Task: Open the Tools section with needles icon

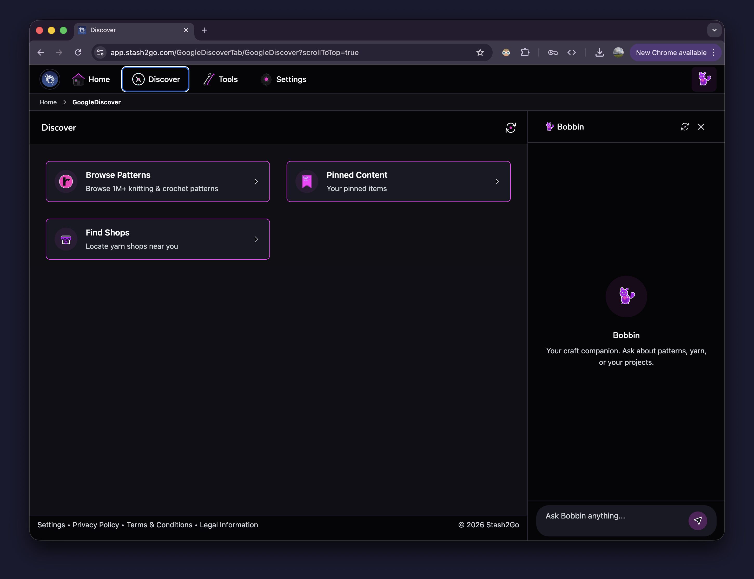Action: [208, 79]
